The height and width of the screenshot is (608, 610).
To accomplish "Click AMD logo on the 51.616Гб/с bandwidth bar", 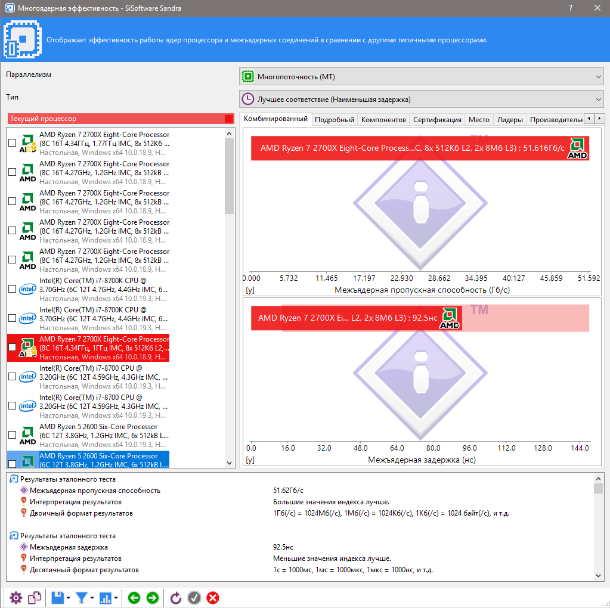I will pyautogui.click(x=577, y=148).
